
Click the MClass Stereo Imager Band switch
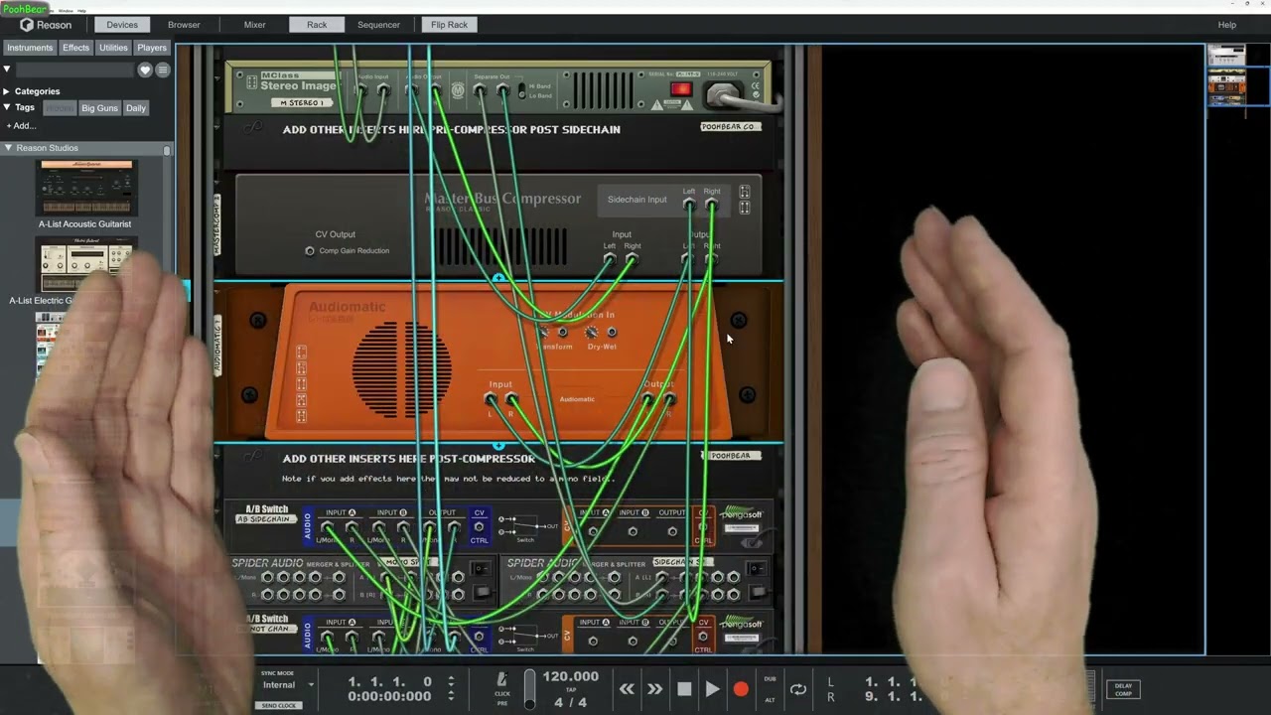[520, 90]
